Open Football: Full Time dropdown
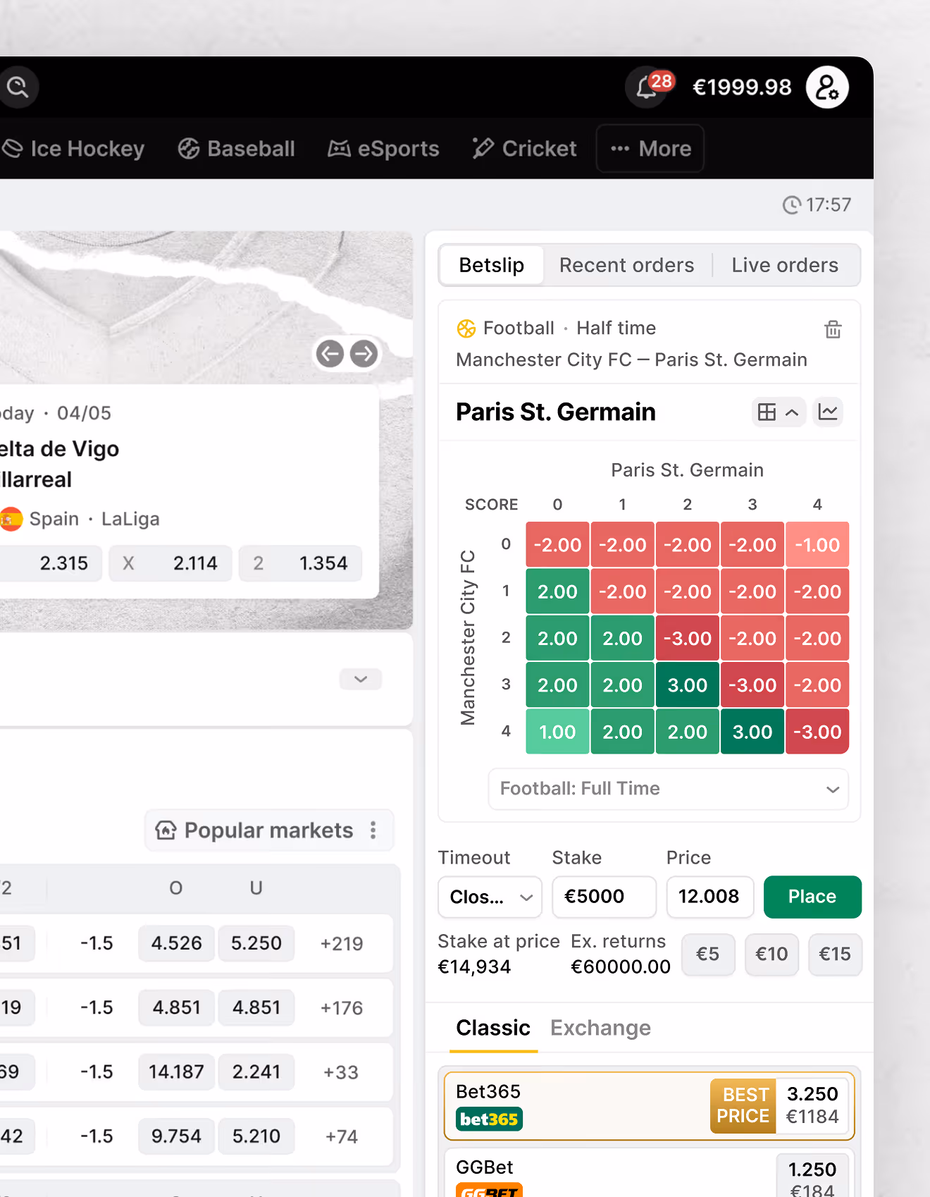930x1197 pixels. pyautogui.click(x=668, y=789)
